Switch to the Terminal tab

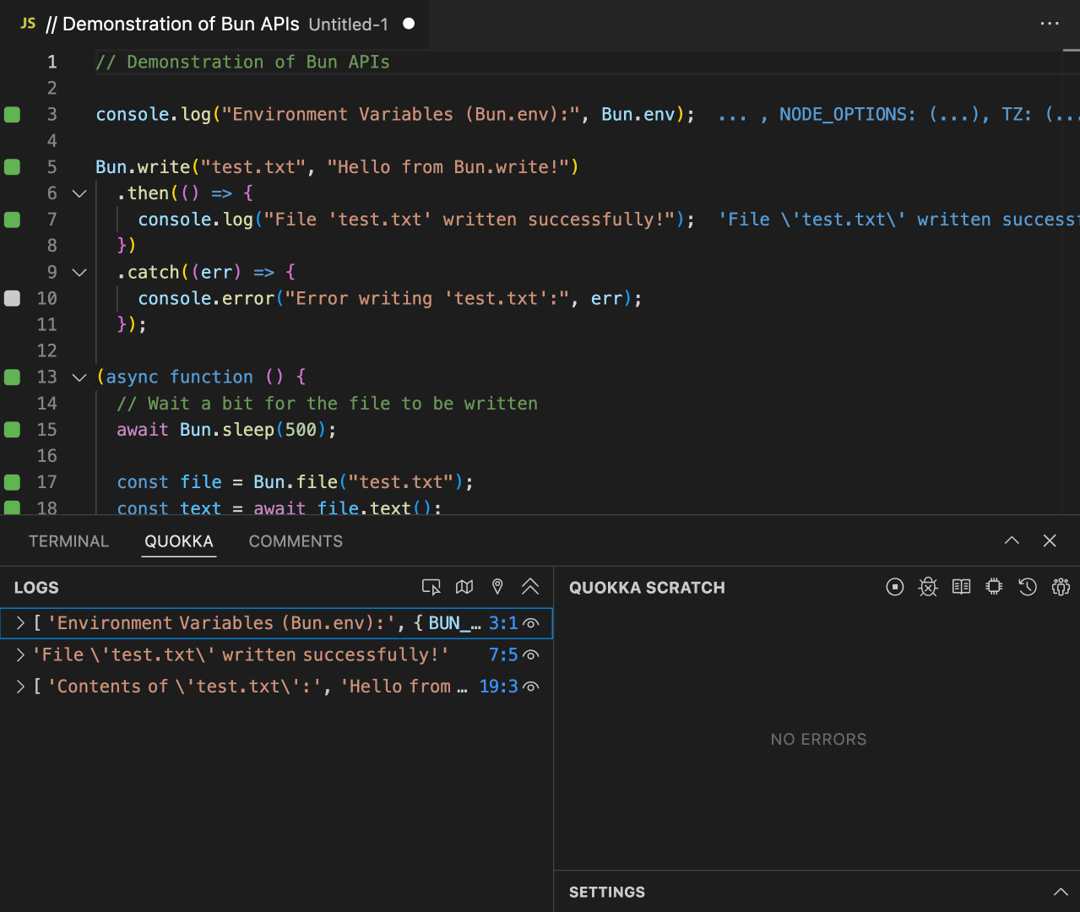click(68, 541)
